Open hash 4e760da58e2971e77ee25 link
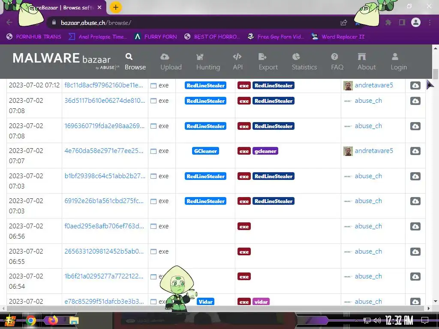The height and width of the screenshot is (329, 439). pos(104,150)
